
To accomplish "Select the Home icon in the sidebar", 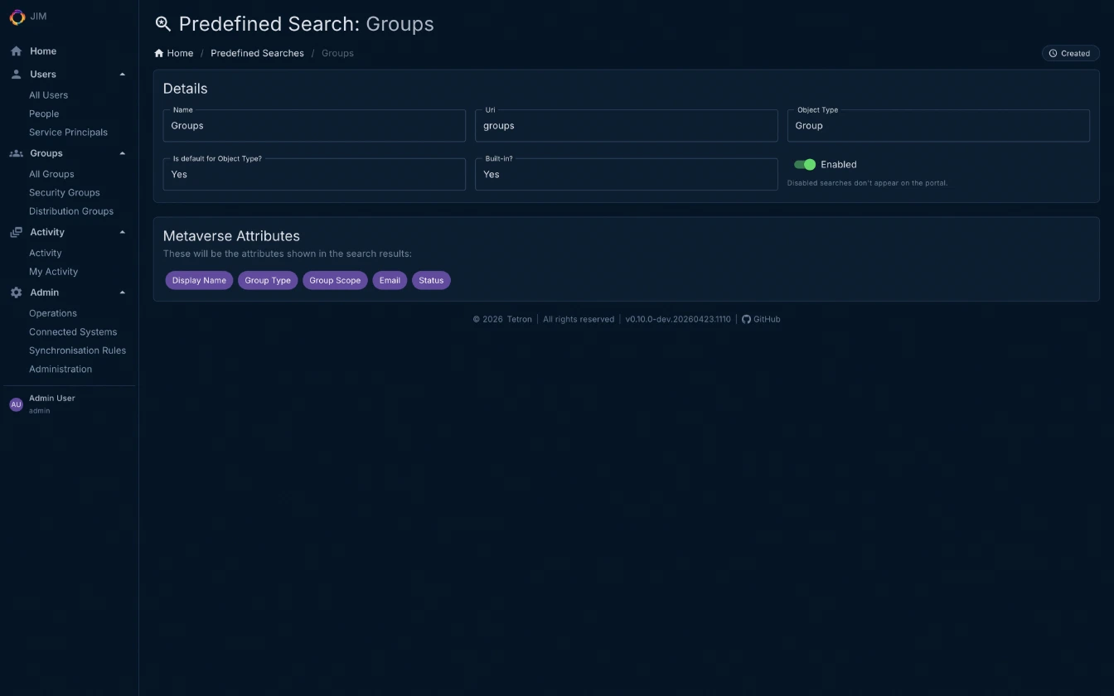I will click(x=15, y=51).
